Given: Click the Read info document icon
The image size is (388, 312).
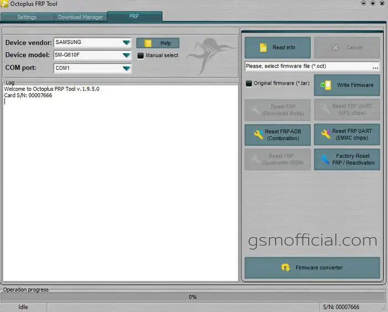Looking at the screenshot, I should click(263, 47).
